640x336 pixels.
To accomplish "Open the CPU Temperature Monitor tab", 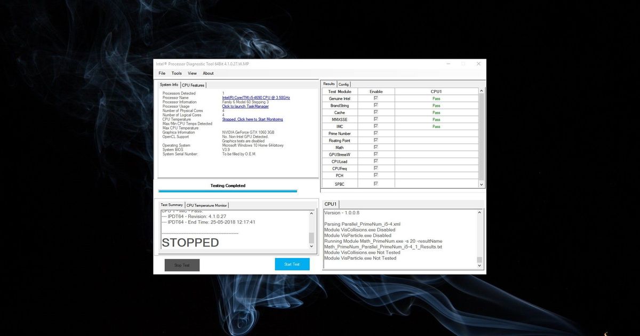I will coord(206,205).
